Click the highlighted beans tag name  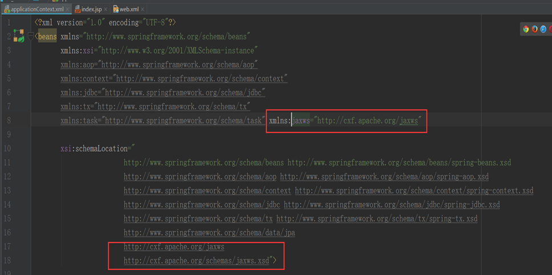point(47,37)
